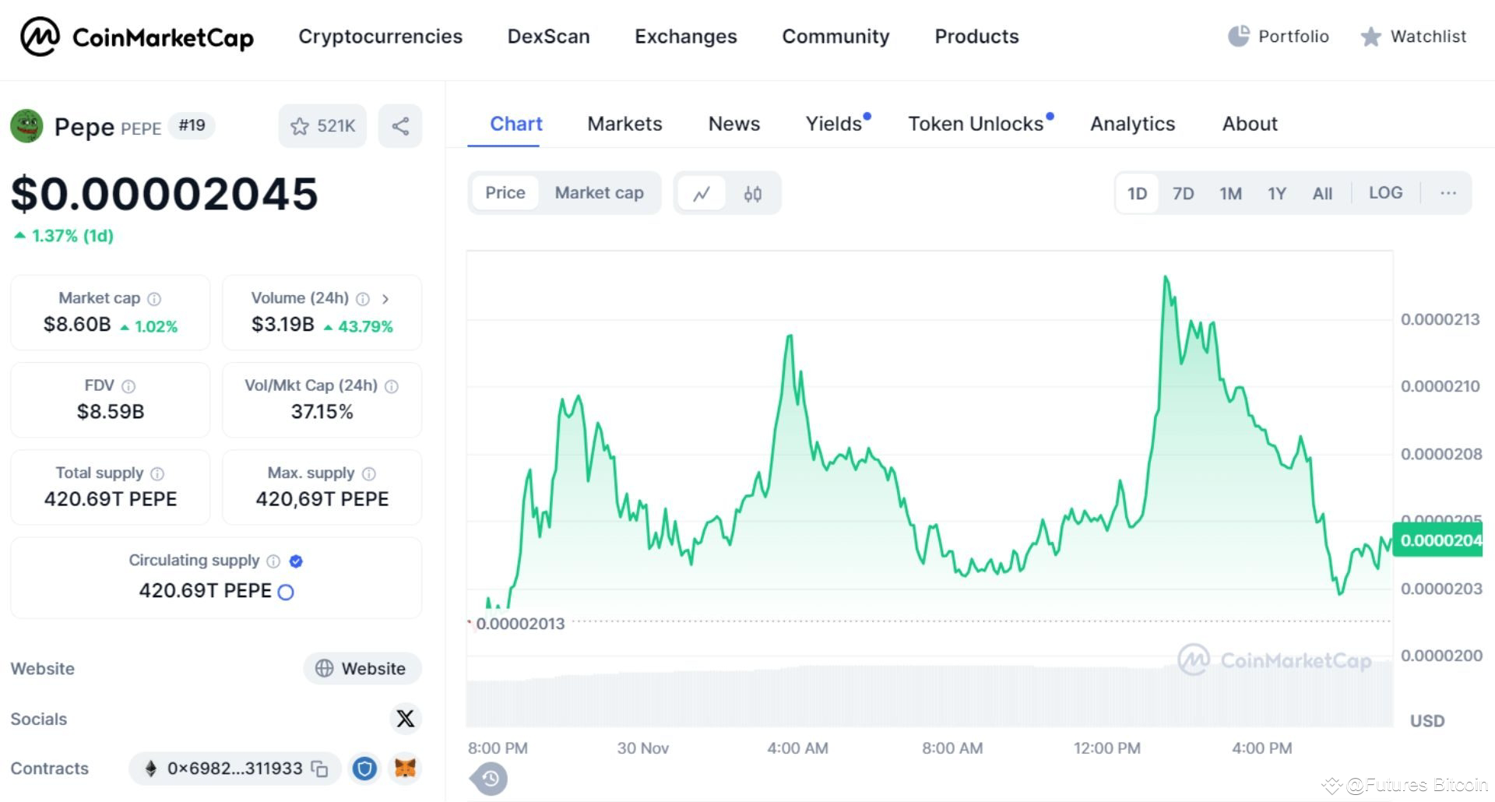The width and height of the screenshot is (1495, 802).
Task: Open the Cryptocurrencies menu
Action: [380, 37]
